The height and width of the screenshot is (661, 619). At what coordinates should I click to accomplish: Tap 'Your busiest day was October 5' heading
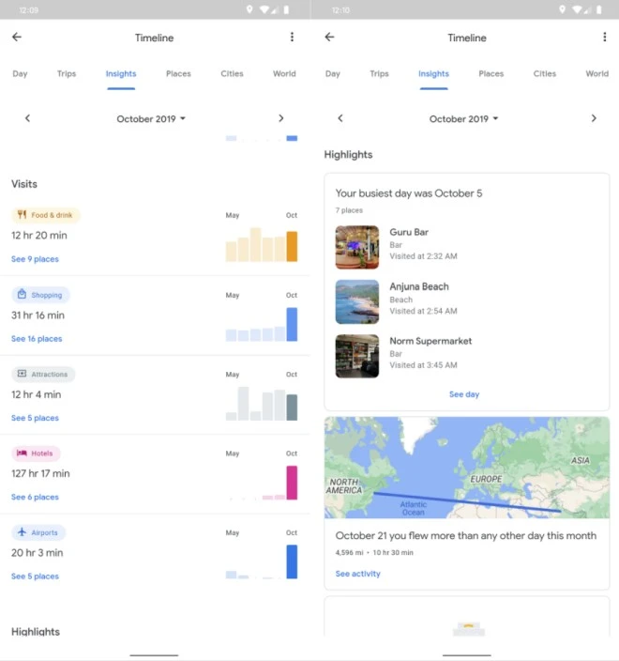click(409, 193)
